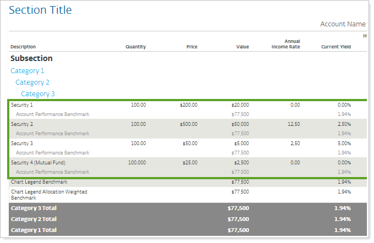Click the Section Title heading
374x243 pixels.
(x=41, y=10)
